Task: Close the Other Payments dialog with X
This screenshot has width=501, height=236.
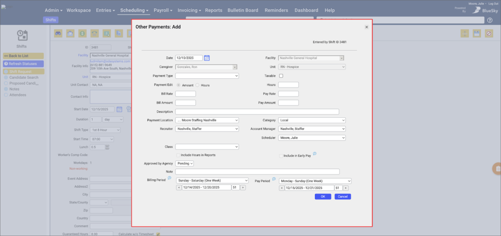Action: (x=366, y=27)
